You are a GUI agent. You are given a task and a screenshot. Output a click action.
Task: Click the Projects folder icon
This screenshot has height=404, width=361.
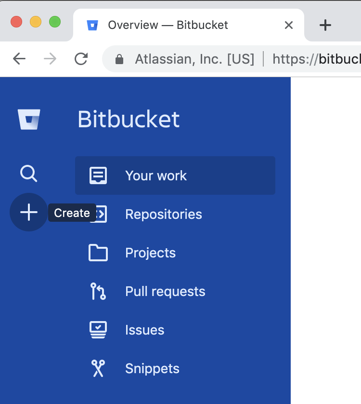coord(98,253)
